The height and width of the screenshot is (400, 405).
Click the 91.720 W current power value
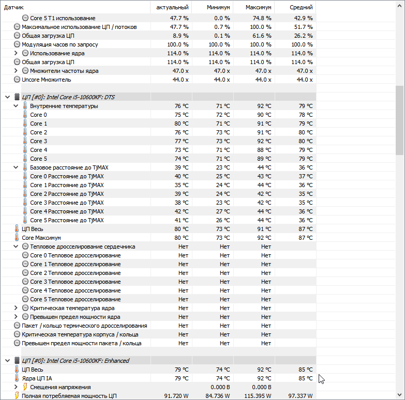pyautogui.click(x=176, y=396)
